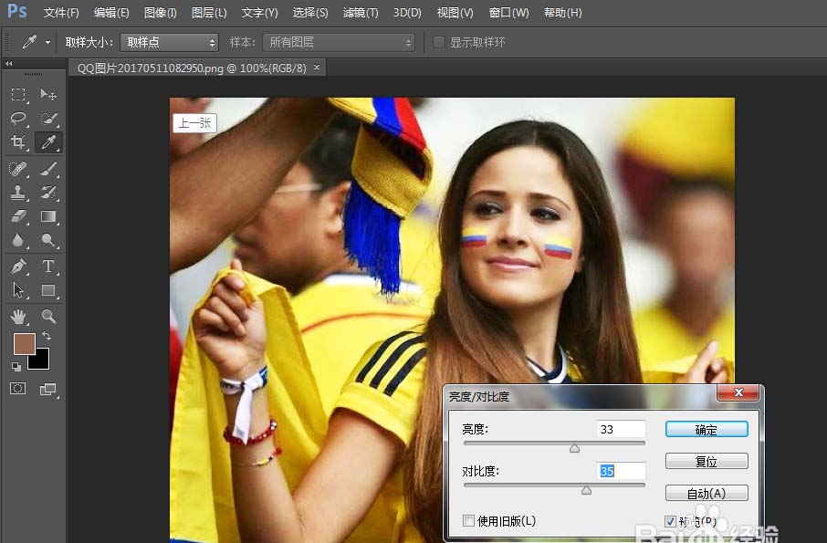The image size is (827, 543).
Task: Open the 取样大小 dropdown
Action: point(170,42)
